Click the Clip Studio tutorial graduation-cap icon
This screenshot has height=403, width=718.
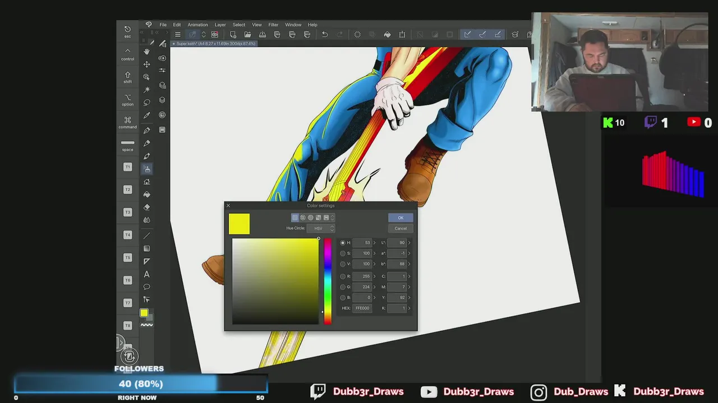tap(515, 35)
